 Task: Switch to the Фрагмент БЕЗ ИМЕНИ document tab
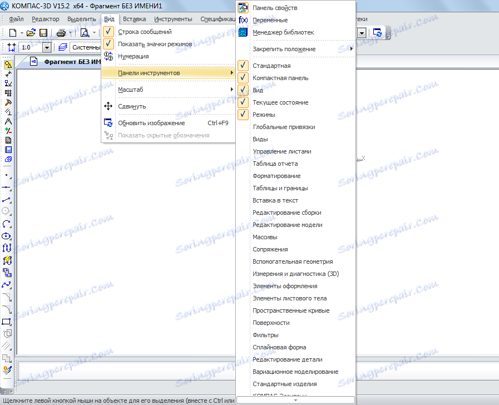[x=65, y=62]
